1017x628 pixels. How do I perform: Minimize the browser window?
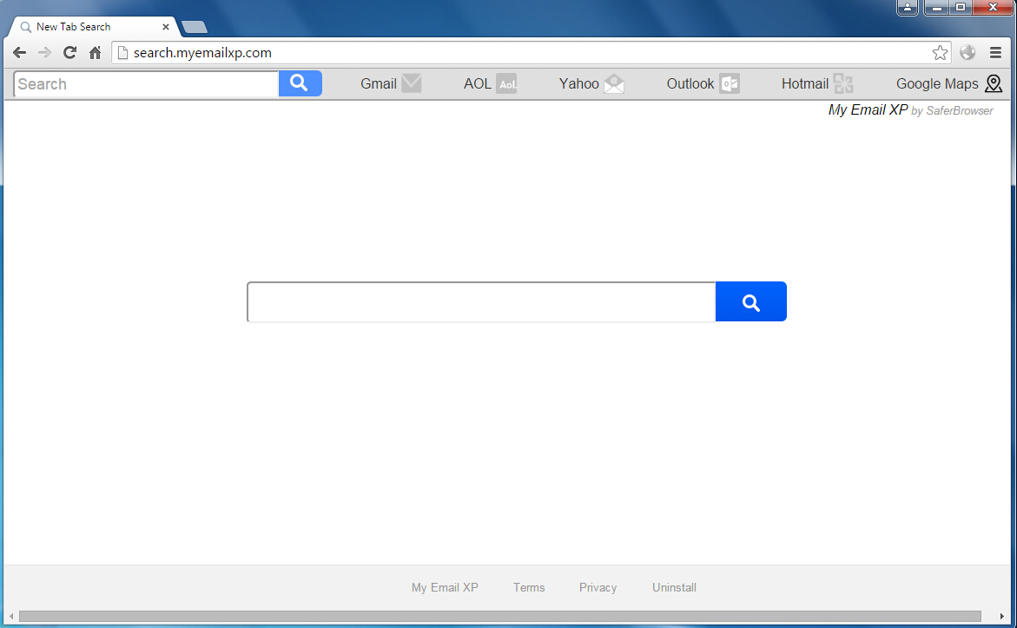[936, 7]
